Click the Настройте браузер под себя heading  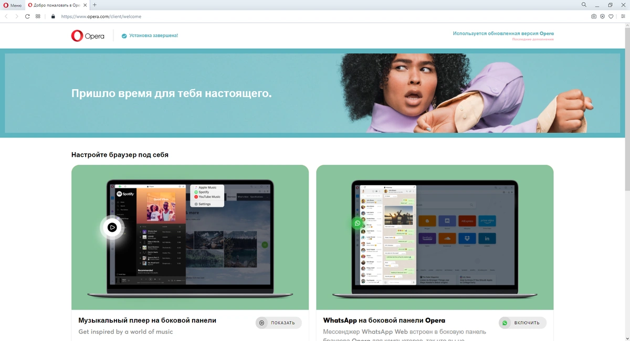click(x=120, y=155)
